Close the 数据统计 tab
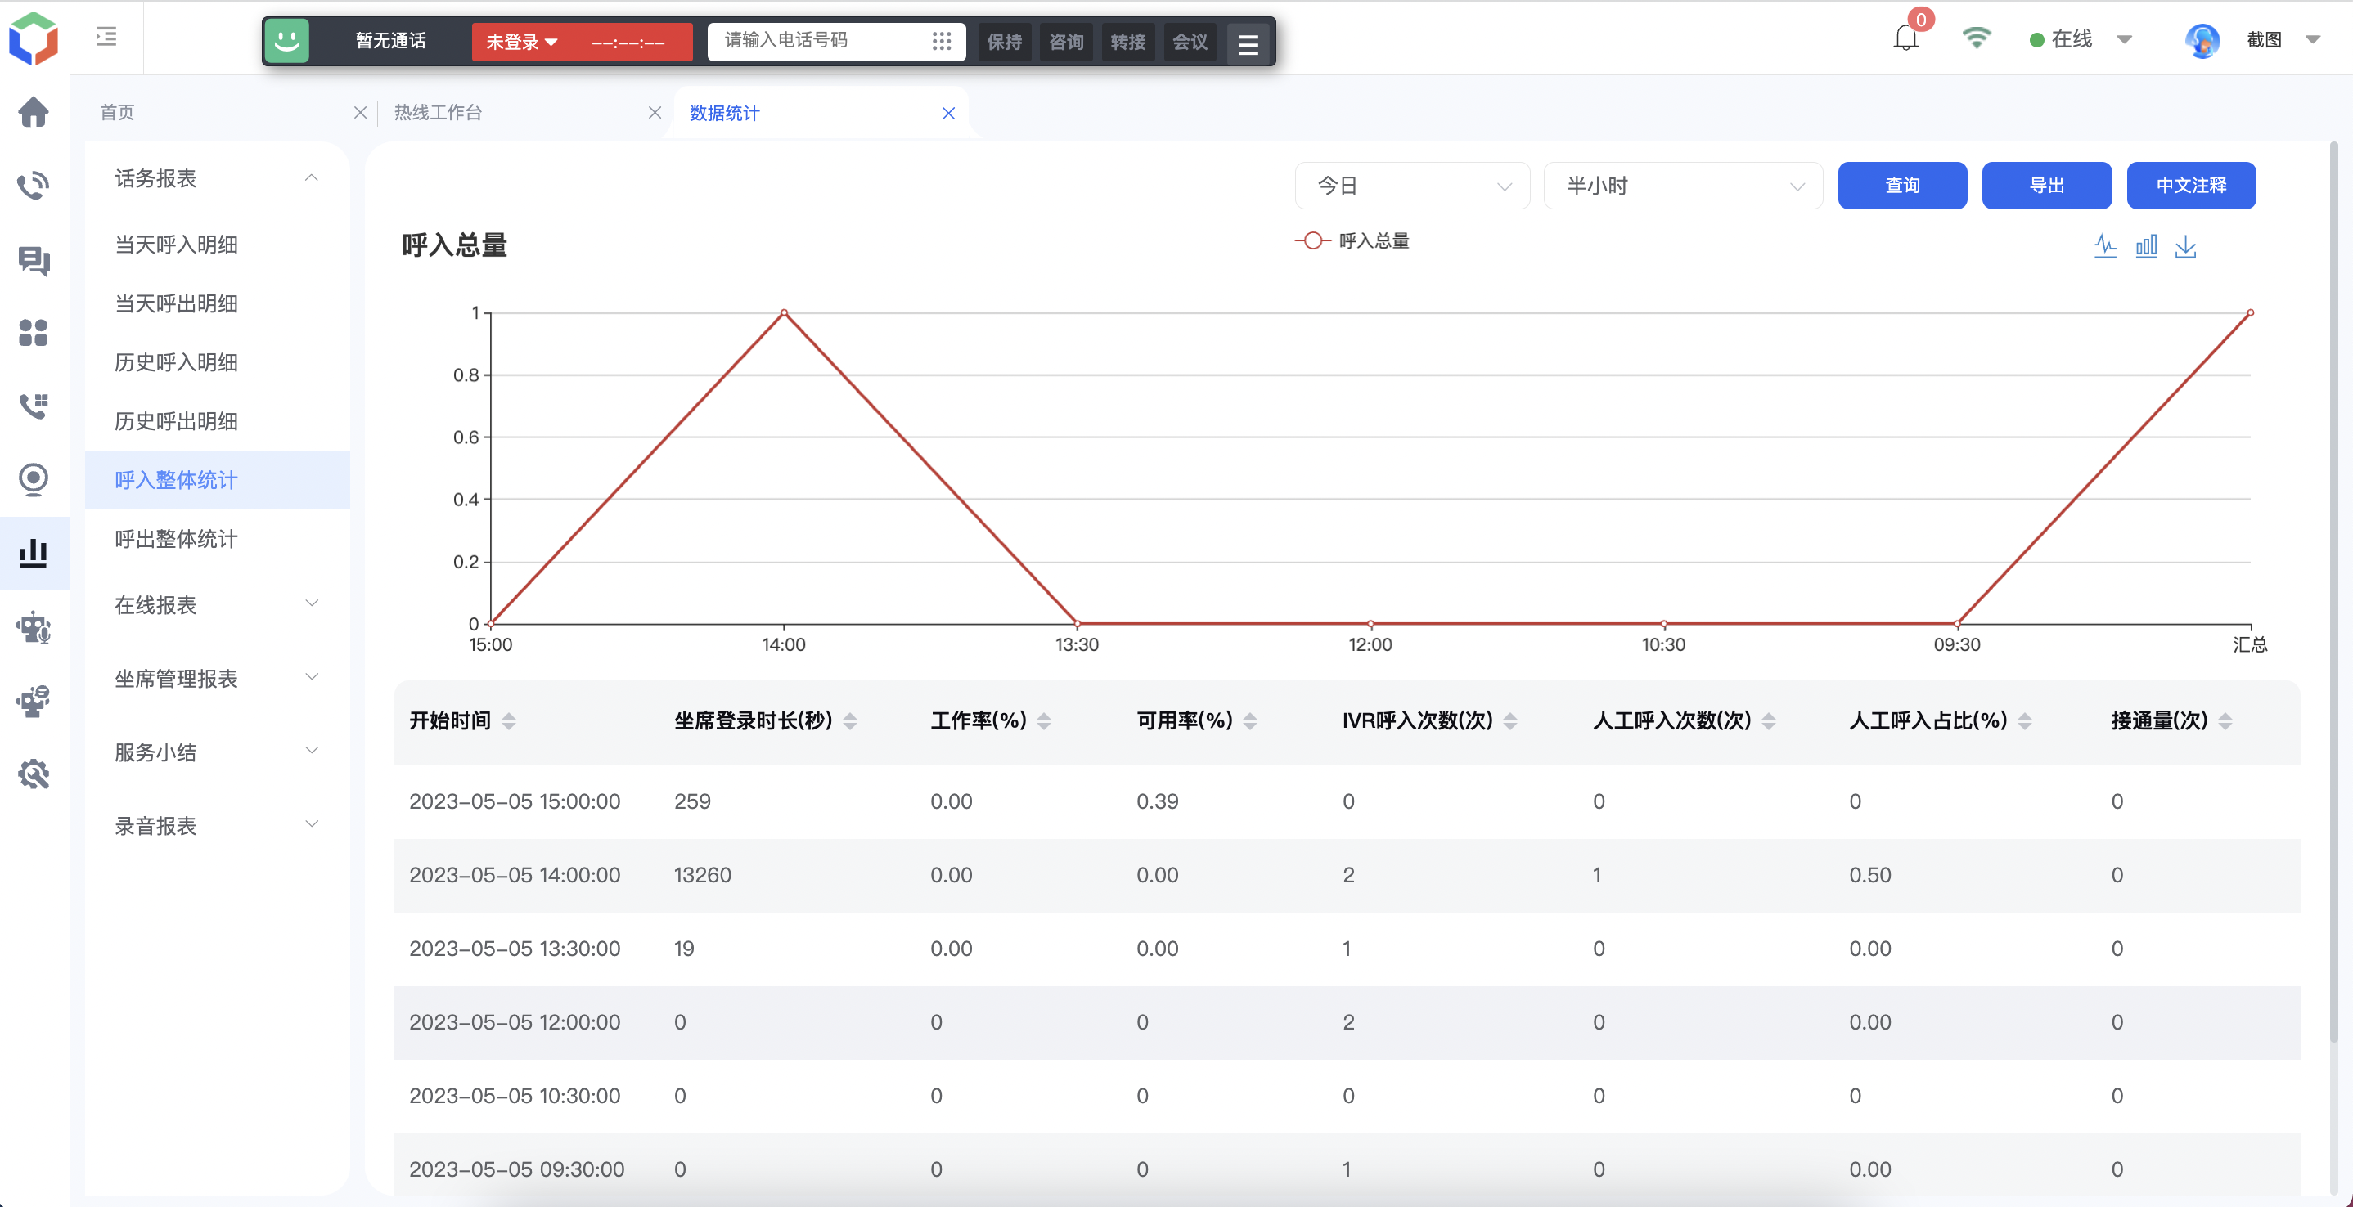The image size is (2353, 1207). coord(948,113)
